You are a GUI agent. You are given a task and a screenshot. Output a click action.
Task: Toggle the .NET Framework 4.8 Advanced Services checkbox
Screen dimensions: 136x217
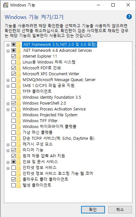[13, 51]
